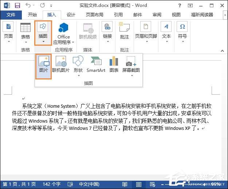Viewport: 228px width, 189px height.
Task: Open Word Help question mark
Action: pyautogui.click(x=180, y=5)
